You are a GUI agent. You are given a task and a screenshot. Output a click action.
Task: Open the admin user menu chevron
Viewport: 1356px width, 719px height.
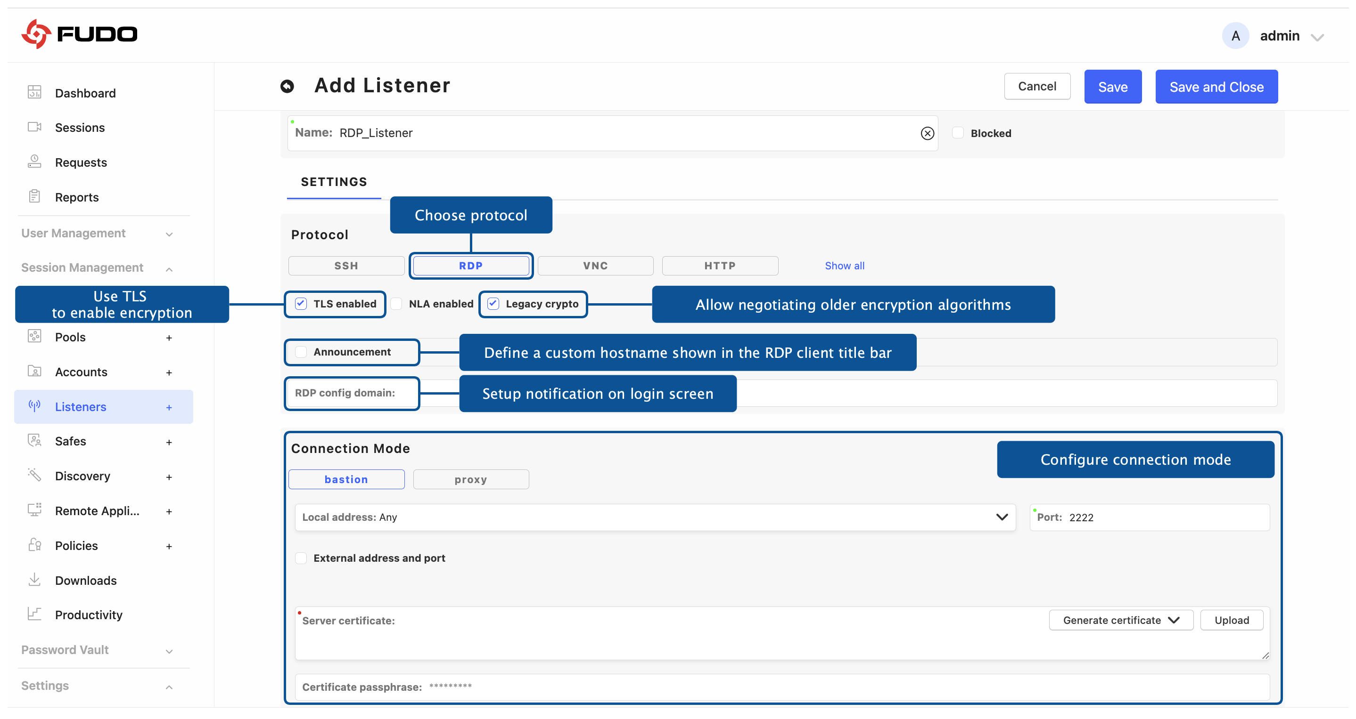tap(1317, 37)
